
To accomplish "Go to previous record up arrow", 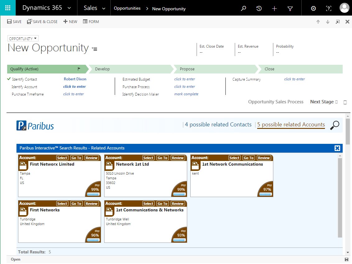I will point(318,22).
